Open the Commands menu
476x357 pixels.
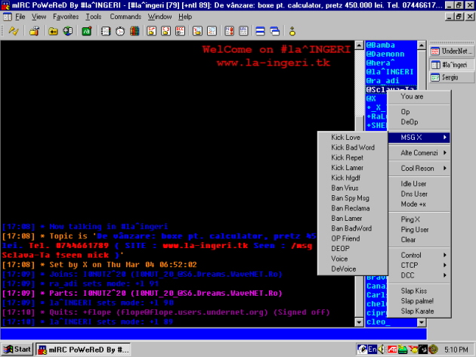click(x=125, y=17)
